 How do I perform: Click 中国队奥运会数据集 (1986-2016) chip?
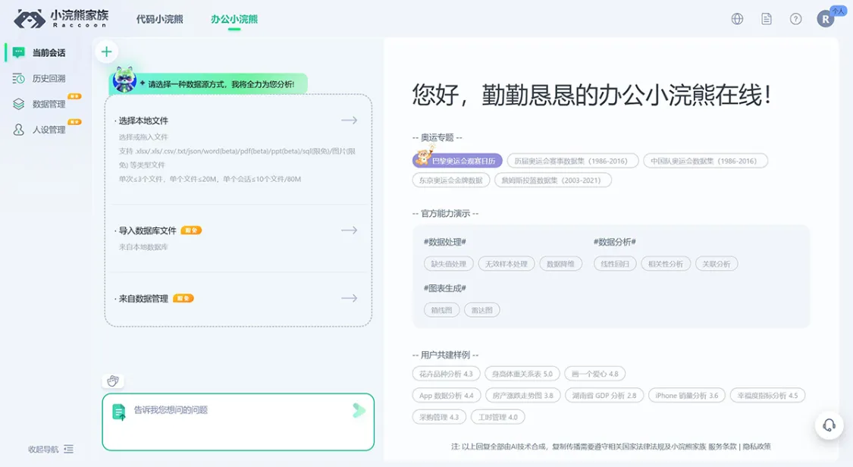click(x=705, y=161)
